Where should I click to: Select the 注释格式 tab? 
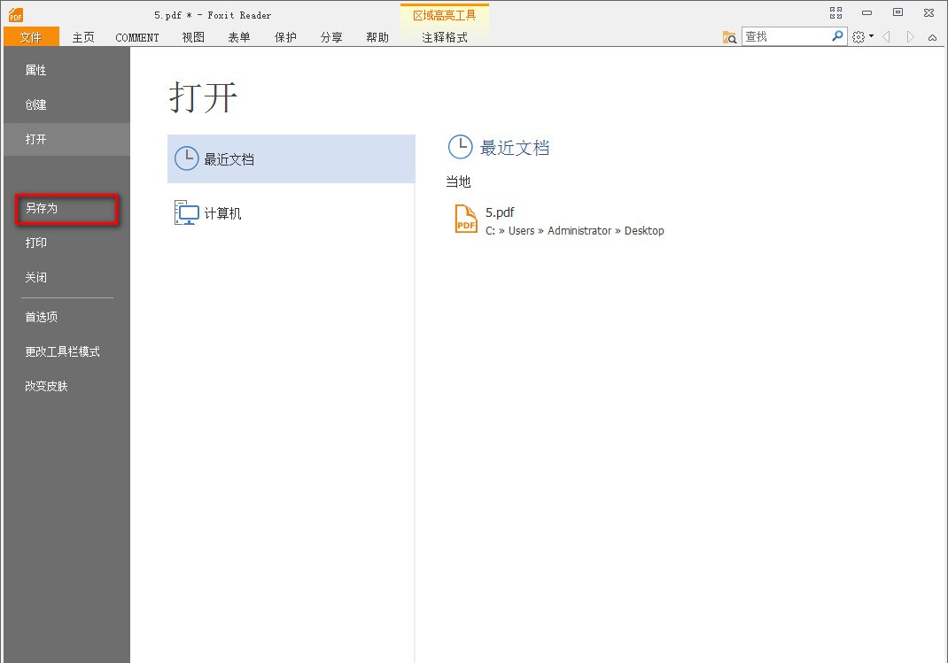pyautogui.click(x=444, y=37)
